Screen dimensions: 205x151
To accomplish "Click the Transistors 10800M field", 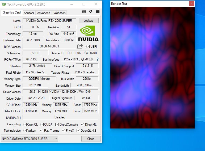I will click(x=69, y=40).
